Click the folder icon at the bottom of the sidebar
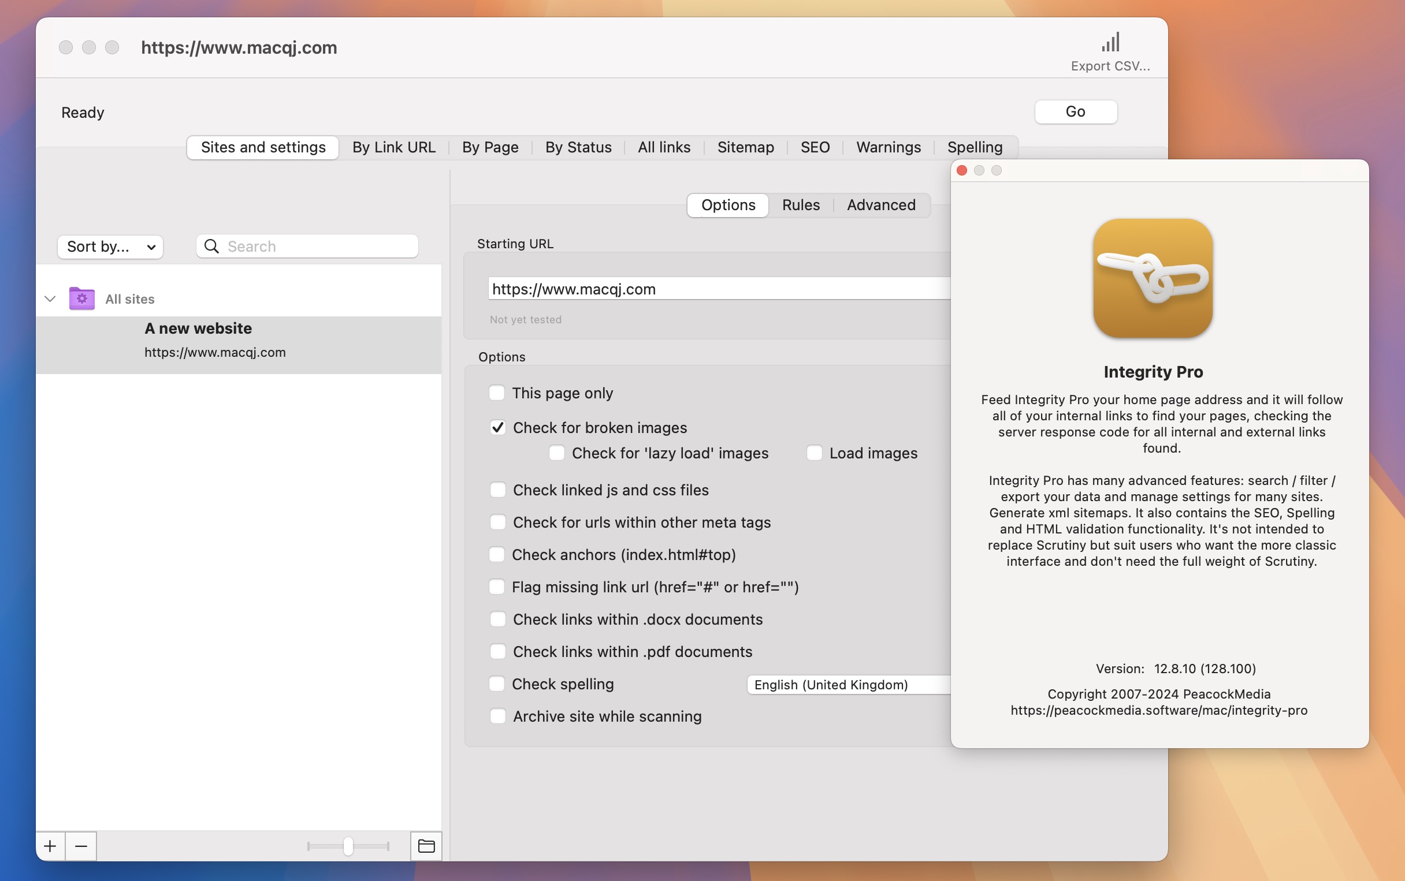 point(426,846)
